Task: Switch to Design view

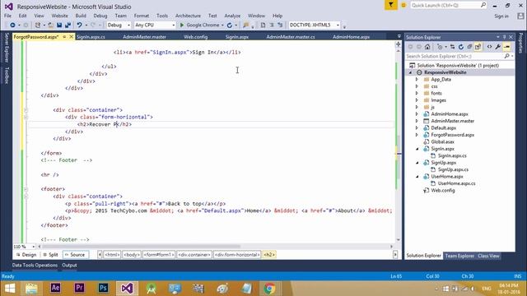Action: (26, 255)
